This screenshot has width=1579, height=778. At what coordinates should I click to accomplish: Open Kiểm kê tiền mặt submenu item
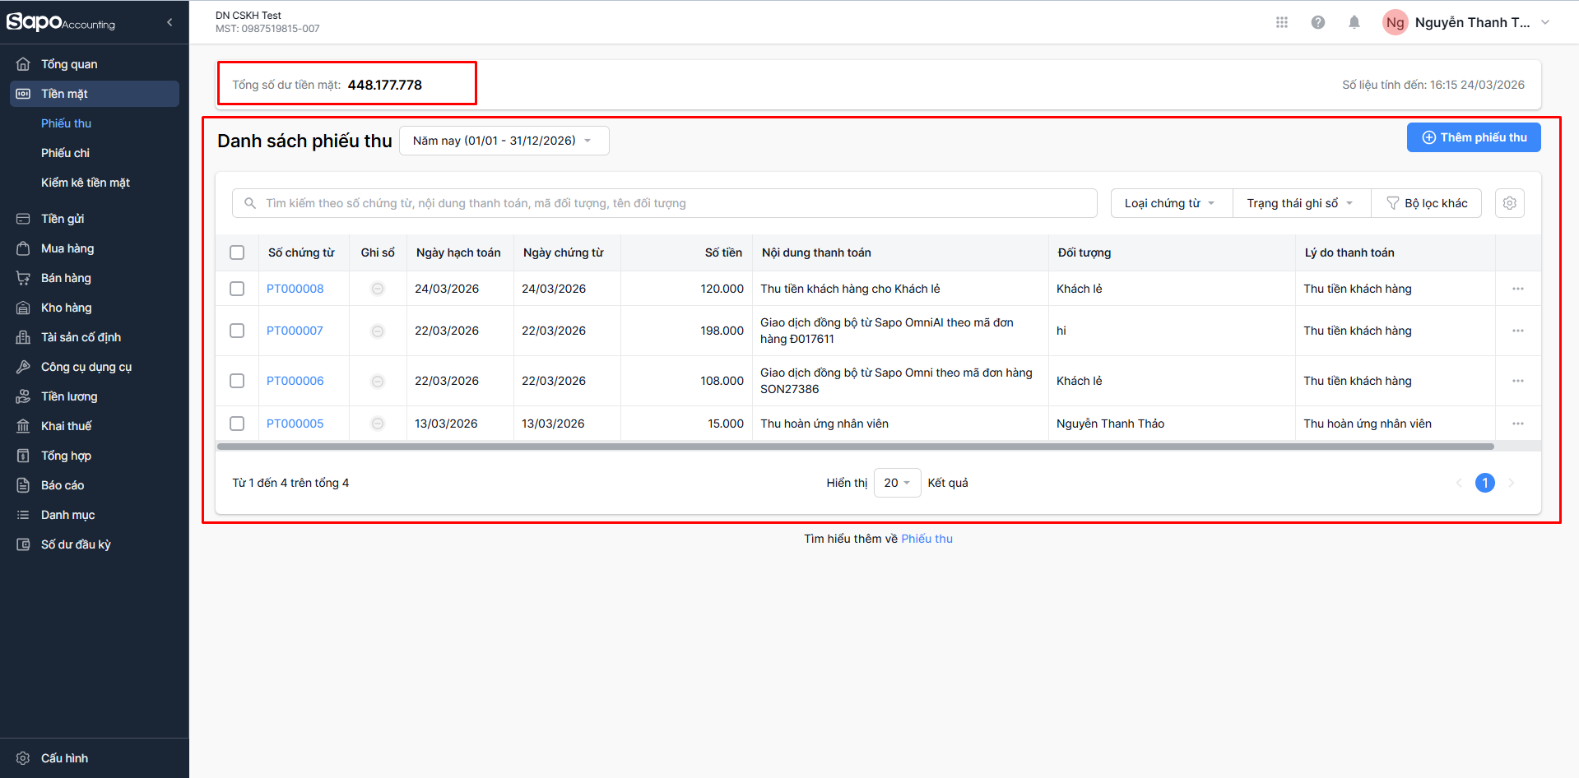[x=86, y=183]
